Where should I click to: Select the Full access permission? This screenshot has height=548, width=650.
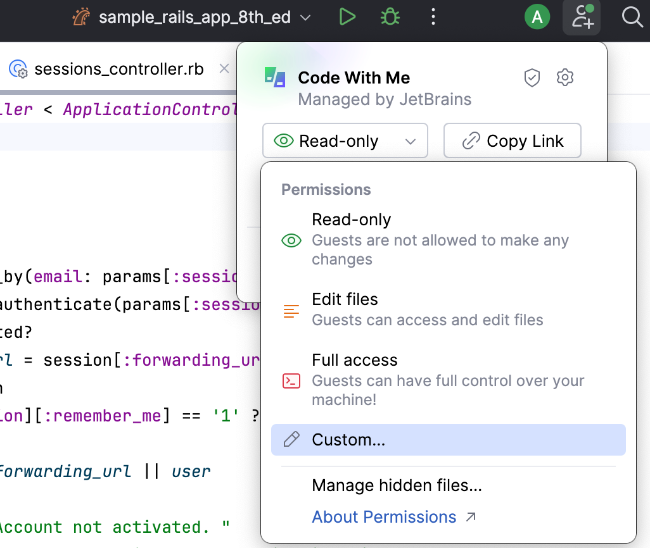click(355, 360)
